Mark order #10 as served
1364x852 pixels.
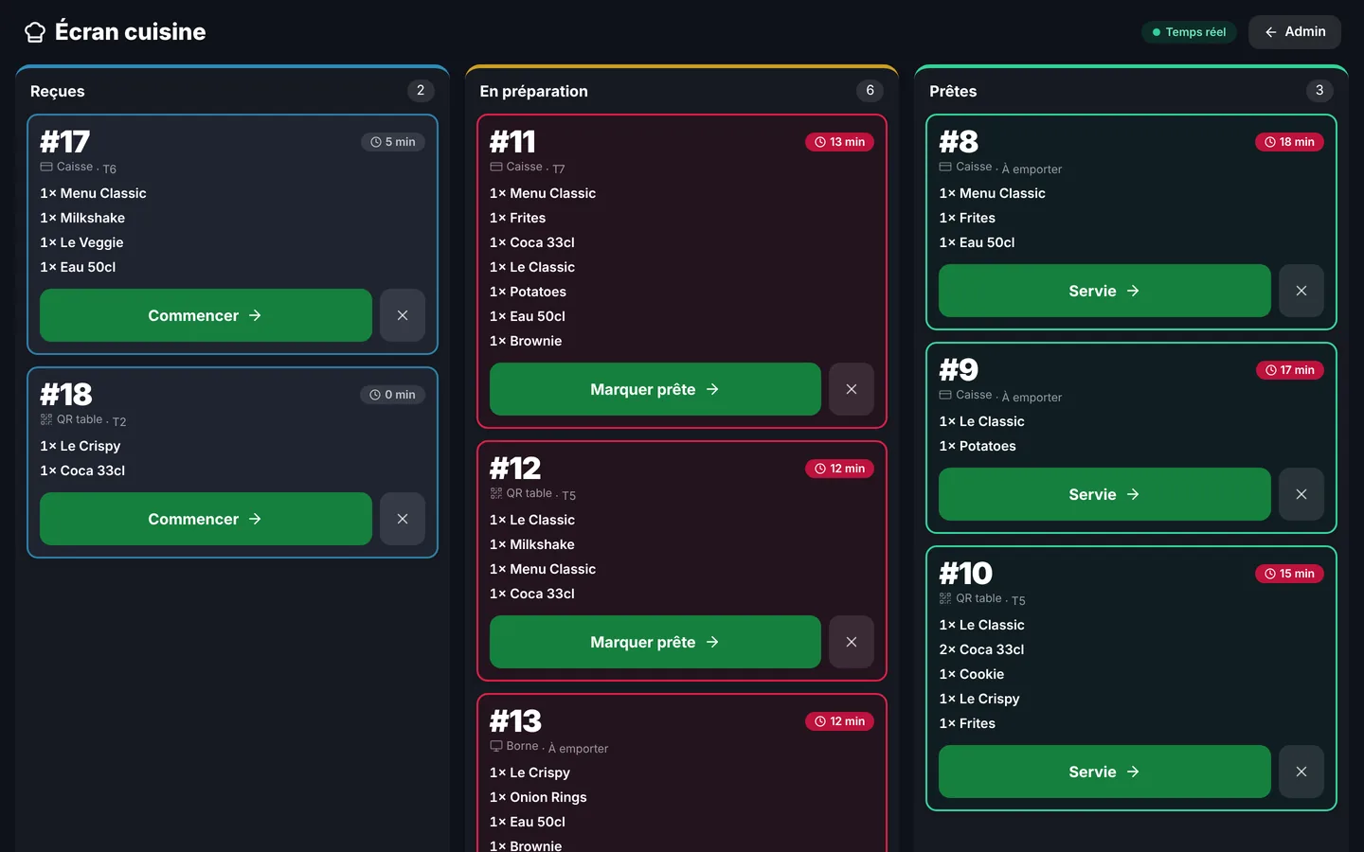pos(1104,772)
